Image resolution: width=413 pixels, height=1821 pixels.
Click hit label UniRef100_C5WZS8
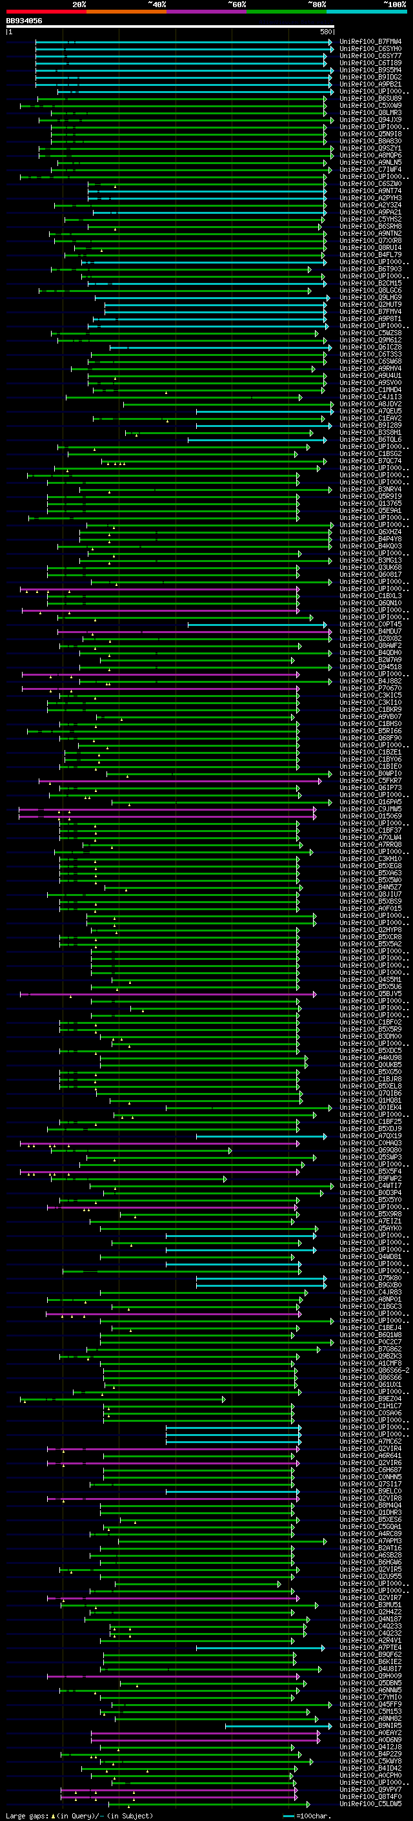(370, 333)
